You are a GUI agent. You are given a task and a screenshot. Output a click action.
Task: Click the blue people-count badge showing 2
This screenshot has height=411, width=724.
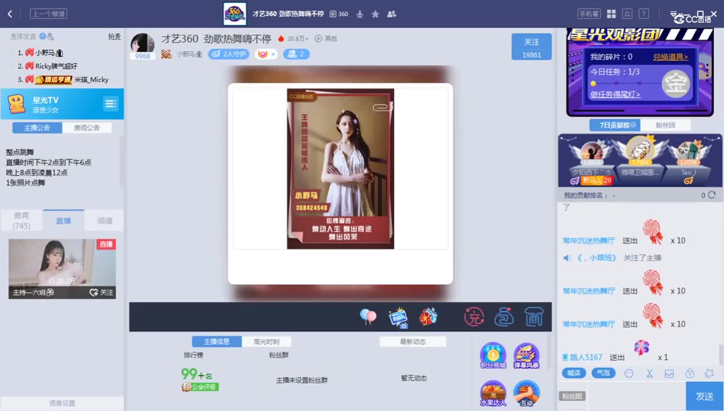296,54
